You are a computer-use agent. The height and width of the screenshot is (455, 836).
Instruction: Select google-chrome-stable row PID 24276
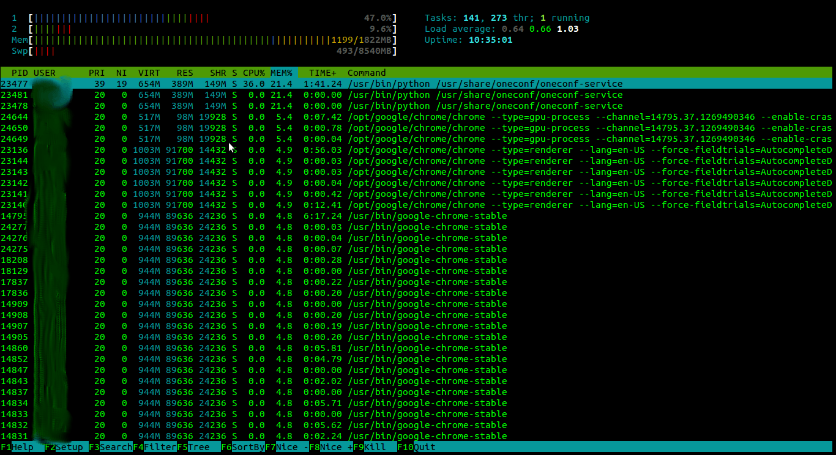[x=416, y=238]
